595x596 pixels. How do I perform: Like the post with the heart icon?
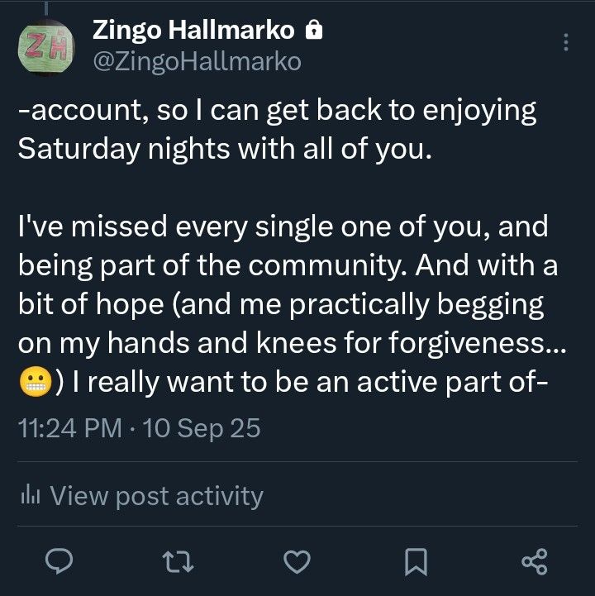[x=296, y=563]
